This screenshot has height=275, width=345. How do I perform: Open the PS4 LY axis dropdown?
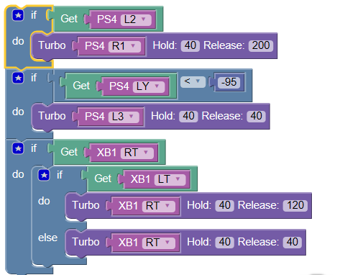point(149,86)
